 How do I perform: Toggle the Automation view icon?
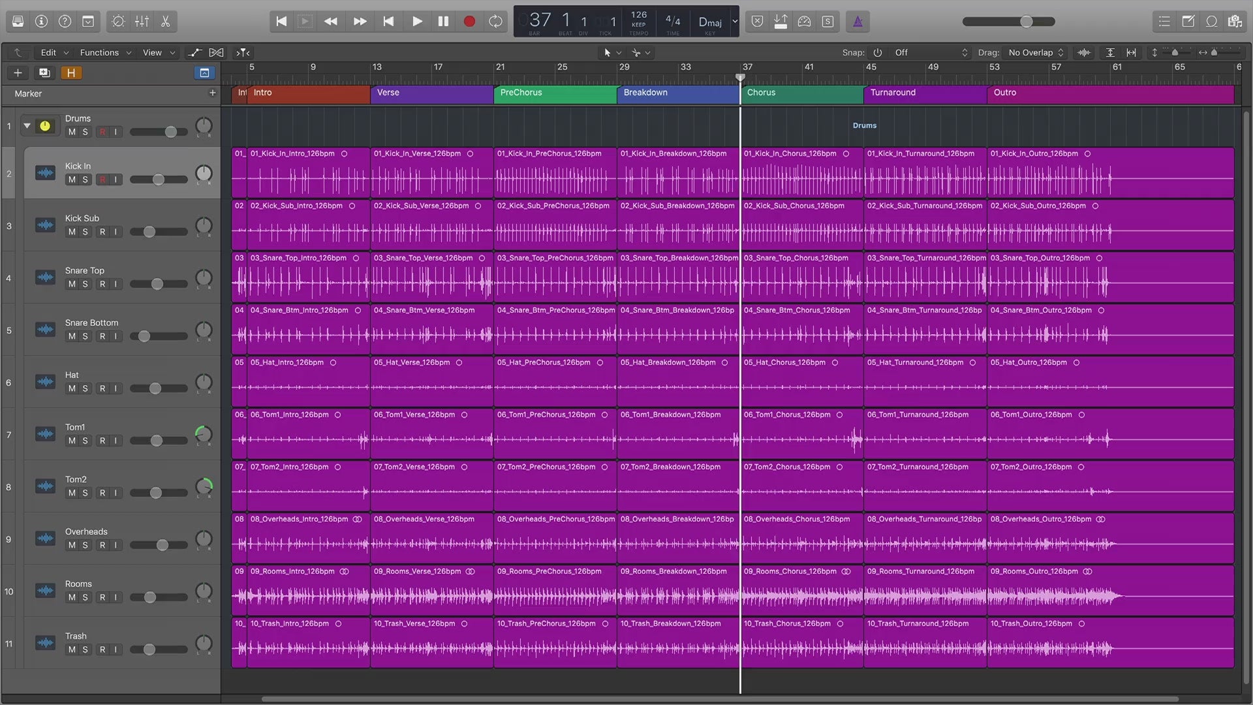(194, 52)
